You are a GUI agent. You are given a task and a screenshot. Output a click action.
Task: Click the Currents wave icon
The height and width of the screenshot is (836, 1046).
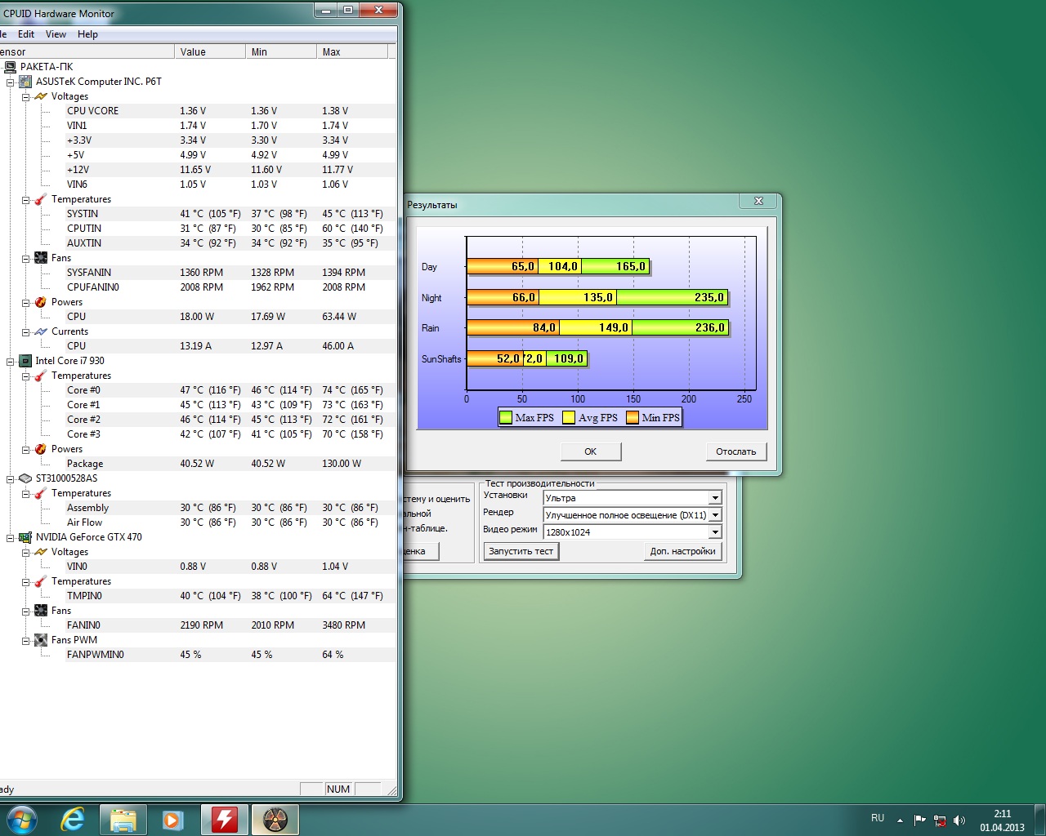[41, 331]
